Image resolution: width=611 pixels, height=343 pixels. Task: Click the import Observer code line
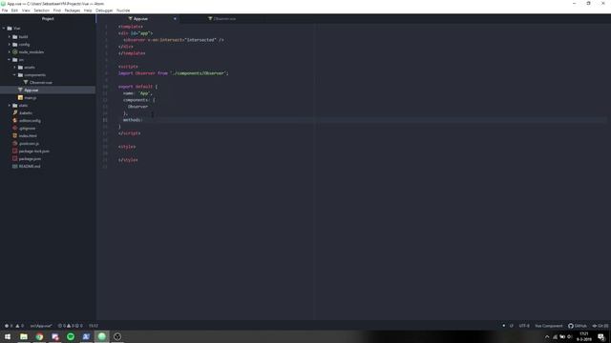[174, 73]
